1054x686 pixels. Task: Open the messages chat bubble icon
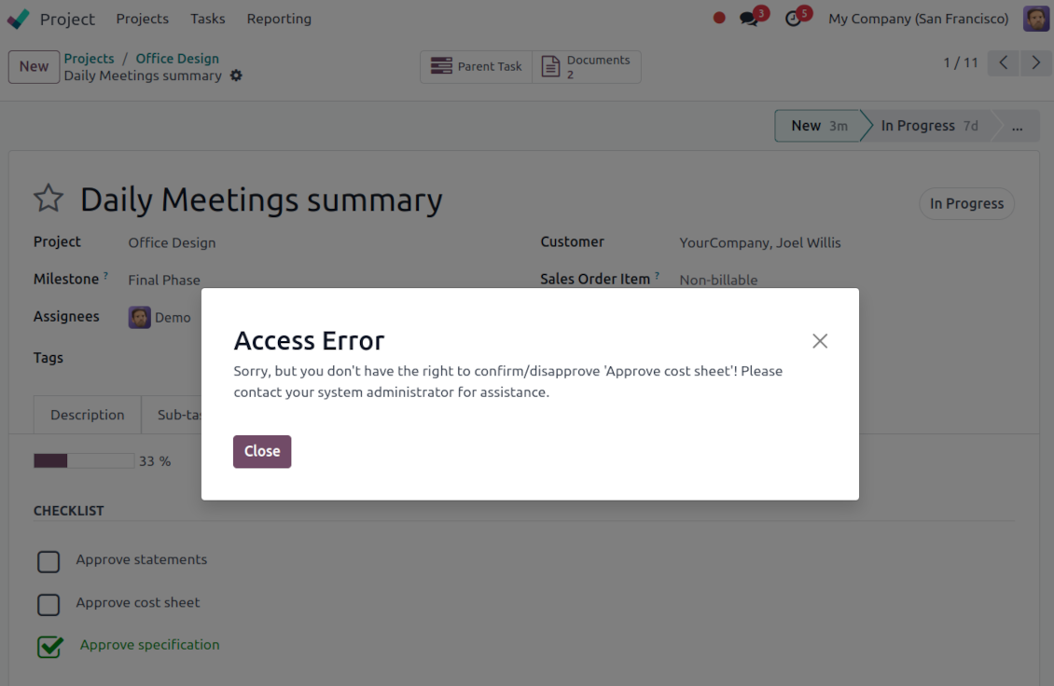749,19
